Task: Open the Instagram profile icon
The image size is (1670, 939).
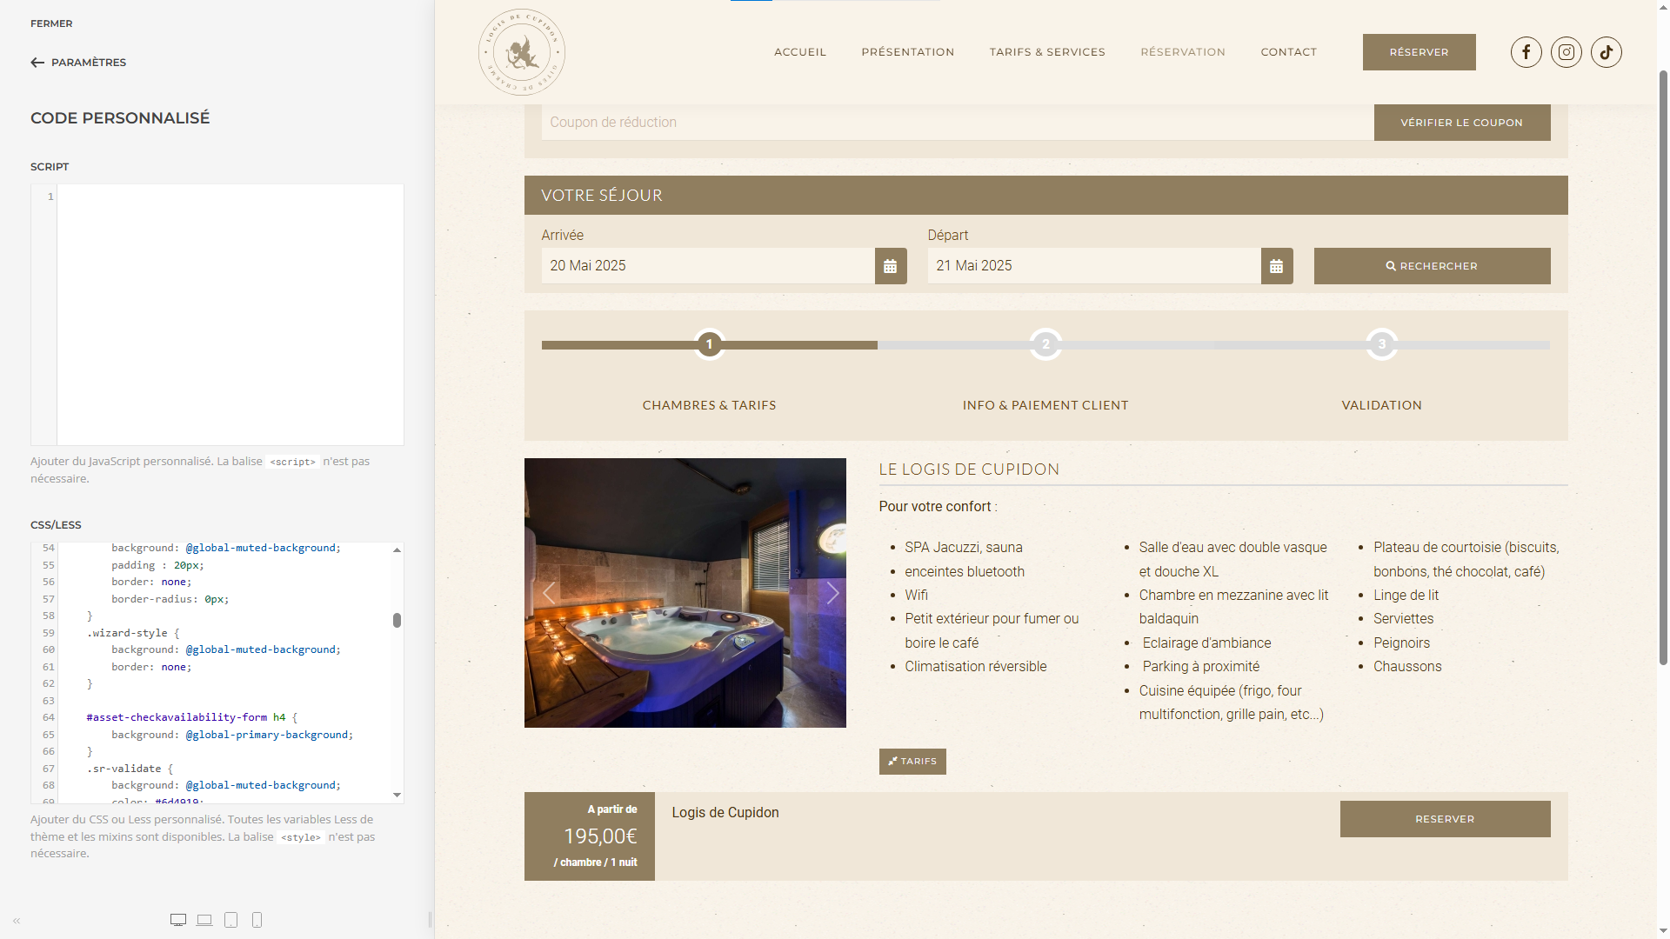Action: (1566, 52)
